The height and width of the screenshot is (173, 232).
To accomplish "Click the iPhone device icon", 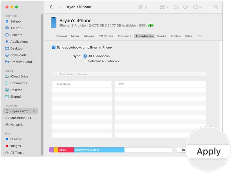I will point(54,23).
